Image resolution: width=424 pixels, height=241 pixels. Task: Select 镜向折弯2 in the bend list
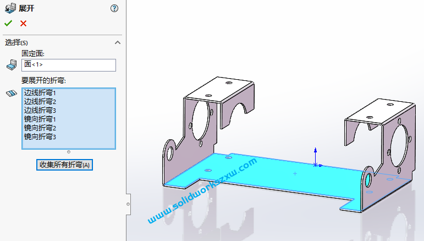(x=40, y=128)
